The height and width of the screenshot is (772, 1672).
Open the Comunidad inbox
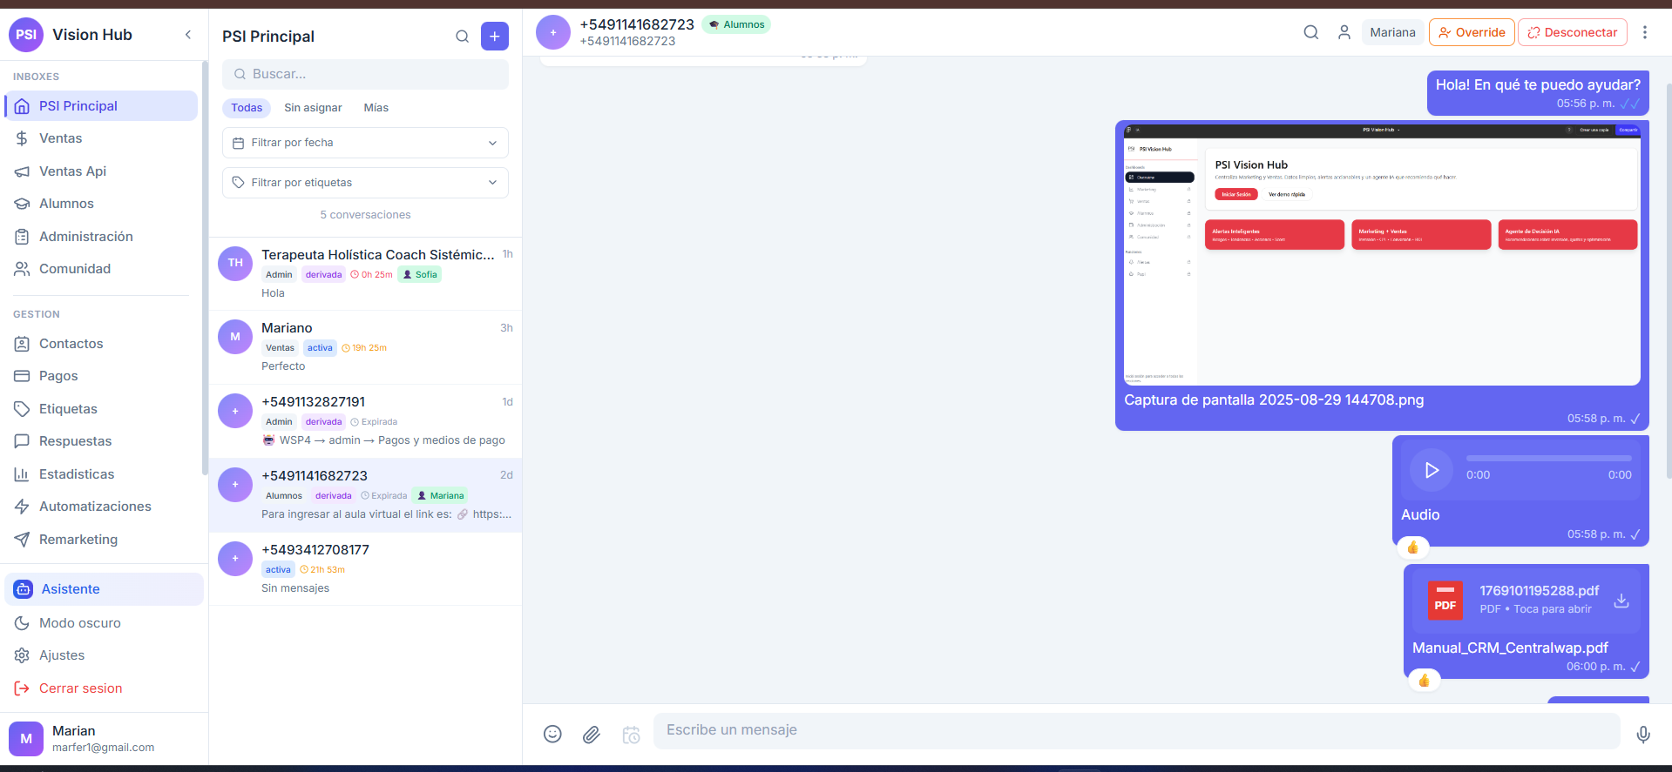coord(101,269)
